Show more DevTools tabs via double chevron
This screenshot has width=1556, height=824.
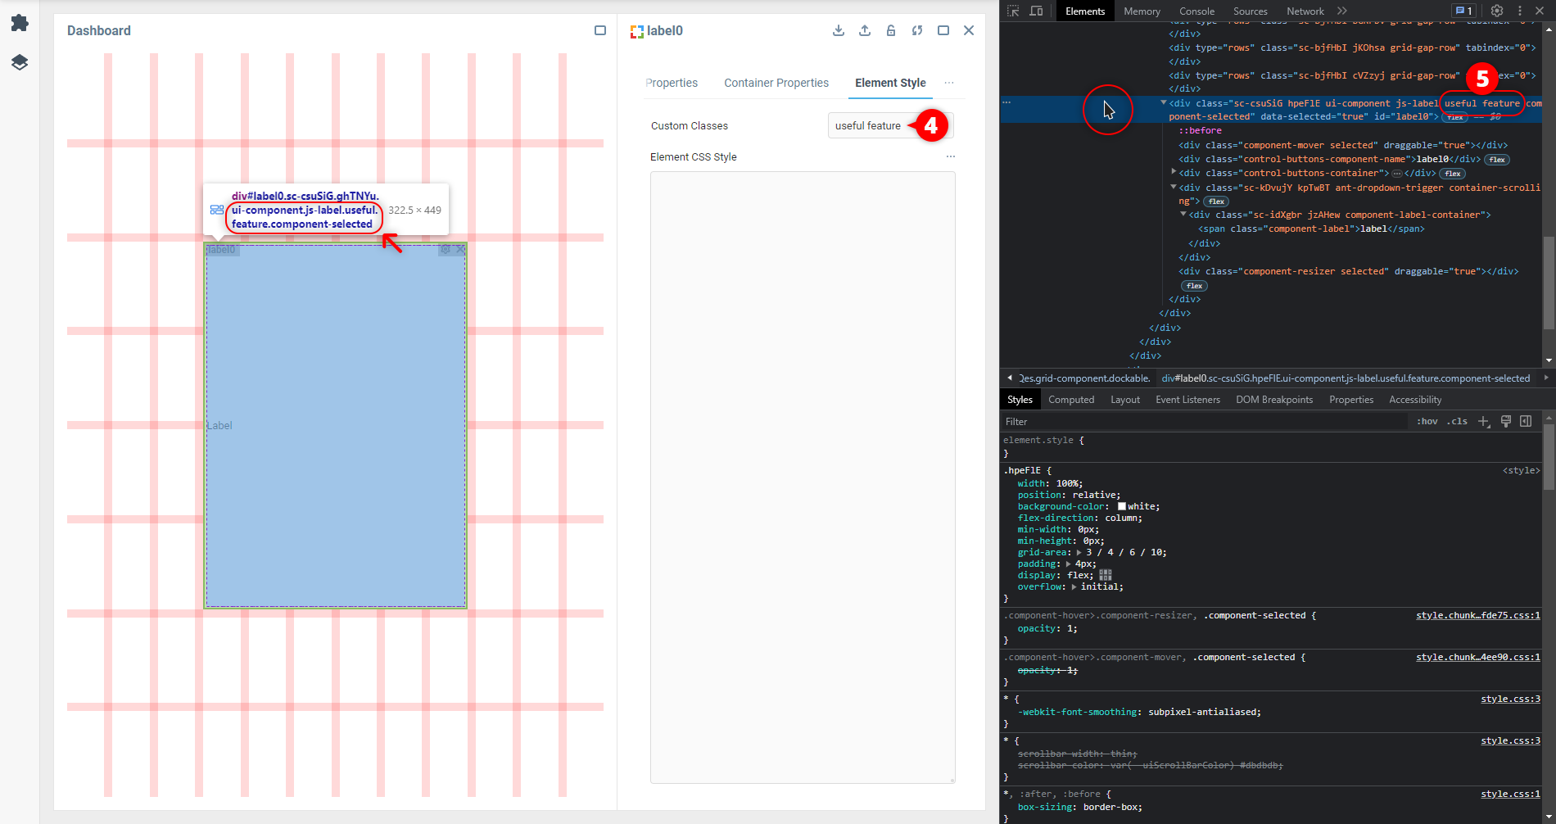[x=1341, y=11]
